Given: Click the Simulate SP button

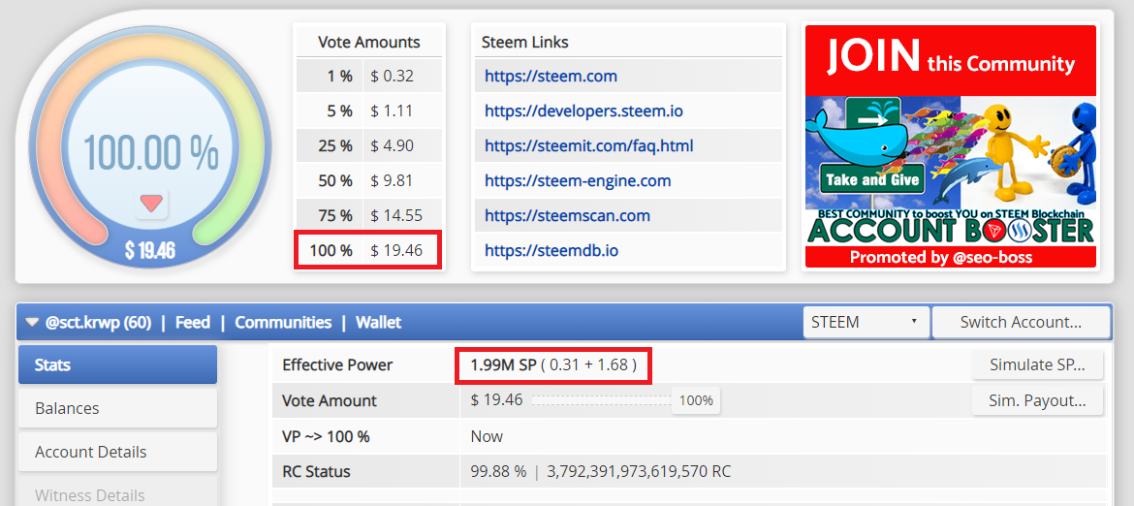Looking at the screenshot, I should tap(1037, 365).
